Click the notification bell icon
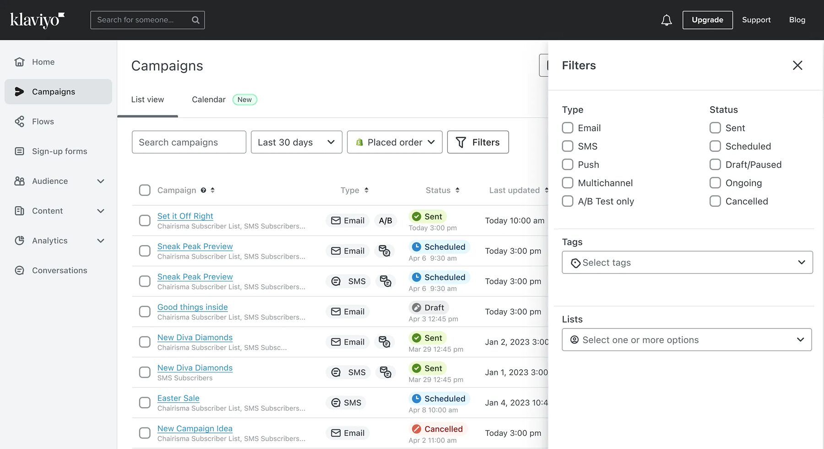The image size is (824, 449). tap(667, 20)
